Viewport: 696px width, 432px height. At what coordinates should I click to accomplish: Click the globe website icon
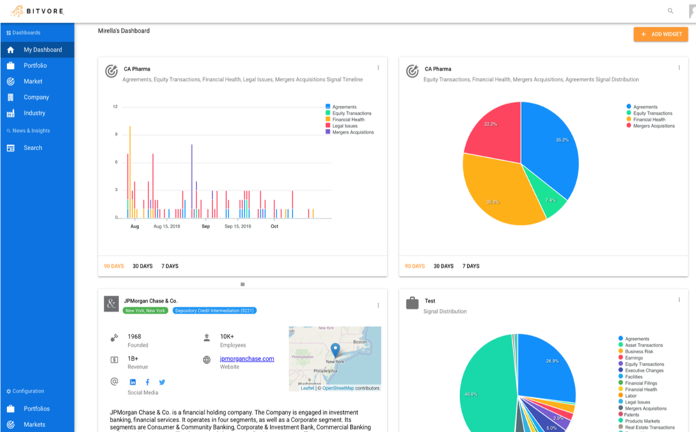(207, 360)
